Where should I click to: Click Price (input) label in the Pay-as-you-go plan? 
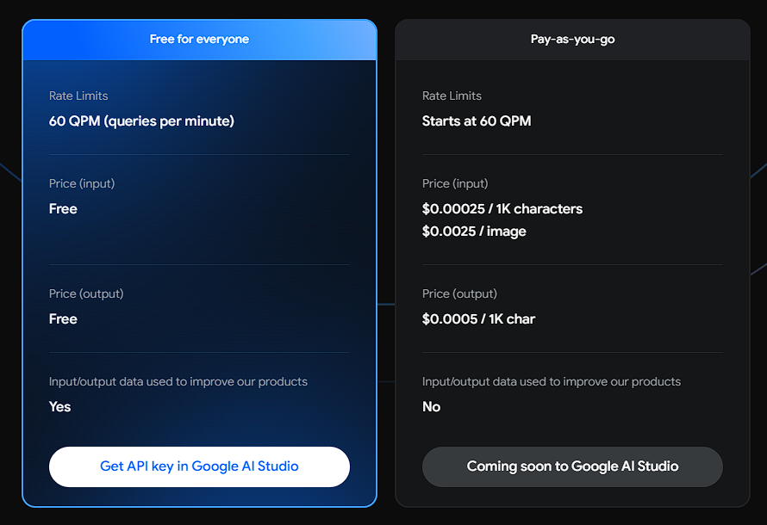(x=455, y=183)
